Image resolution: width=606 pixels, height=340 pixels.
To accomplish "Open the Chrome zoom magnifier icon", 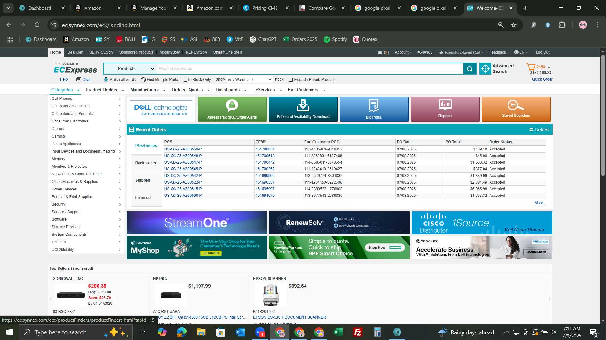I will (501, 25).
